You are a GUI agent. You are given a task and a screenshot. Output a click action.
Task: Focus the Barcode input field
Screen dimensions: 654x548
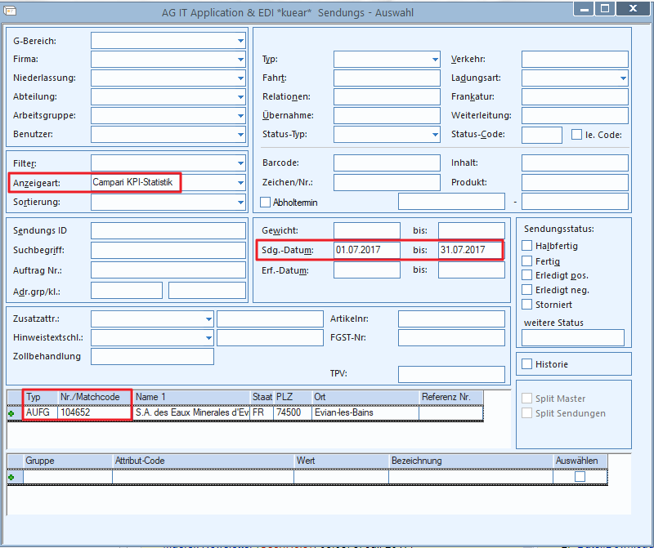[x=387, y=163]
